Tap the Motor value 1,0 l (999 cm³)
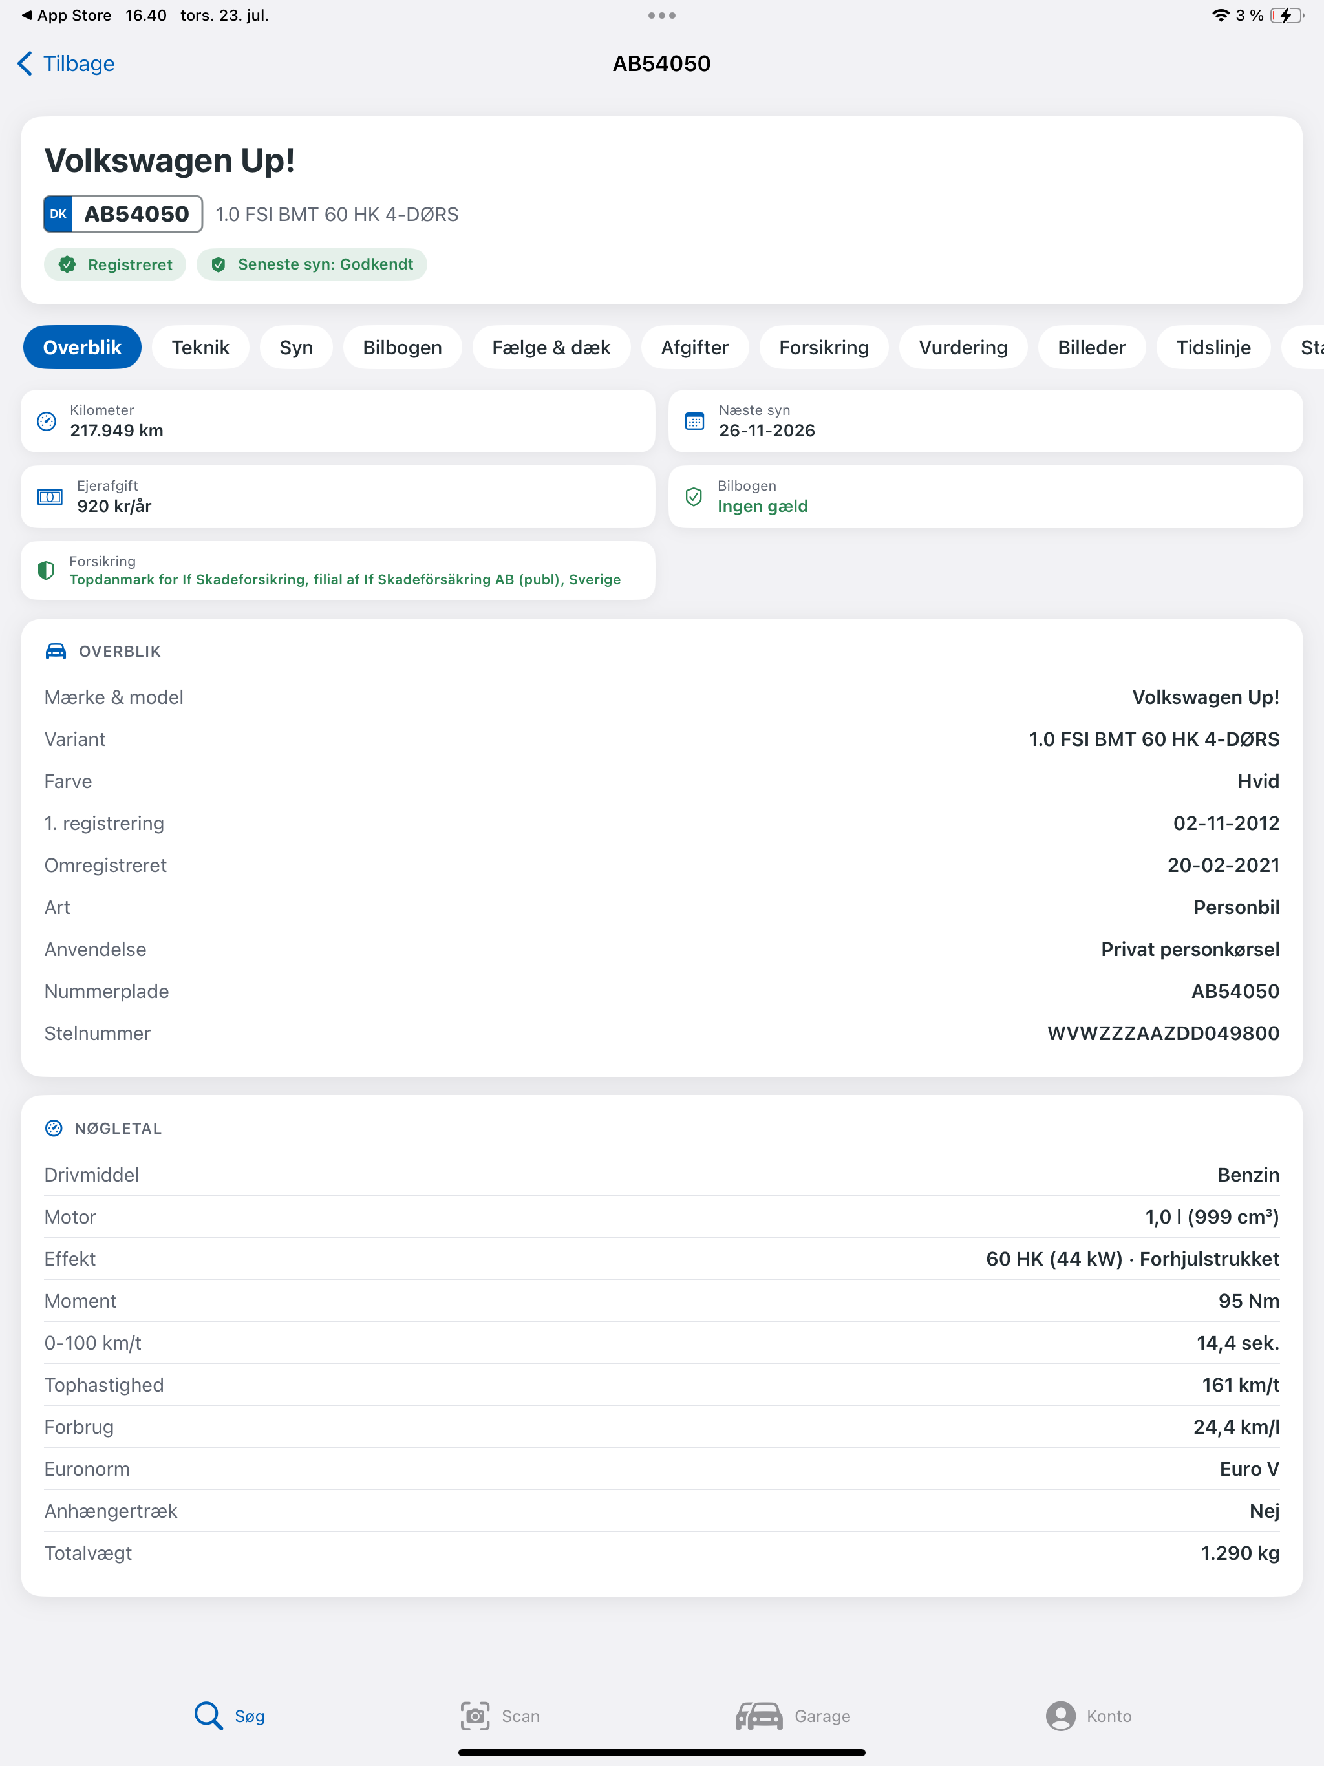Viewport: 1324px width, 1766px height. [x=1212, y=1217]
